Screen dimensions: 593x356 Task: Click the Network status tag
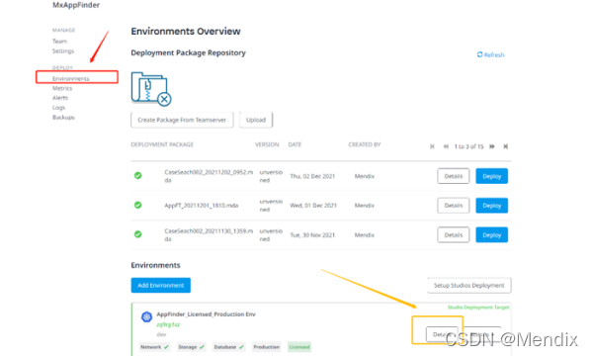pyautogui.click(x=155, y=347)
